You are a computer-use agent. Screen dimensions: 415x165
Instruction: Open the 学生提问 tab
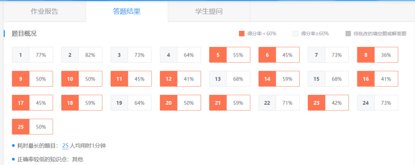(209, 12)
